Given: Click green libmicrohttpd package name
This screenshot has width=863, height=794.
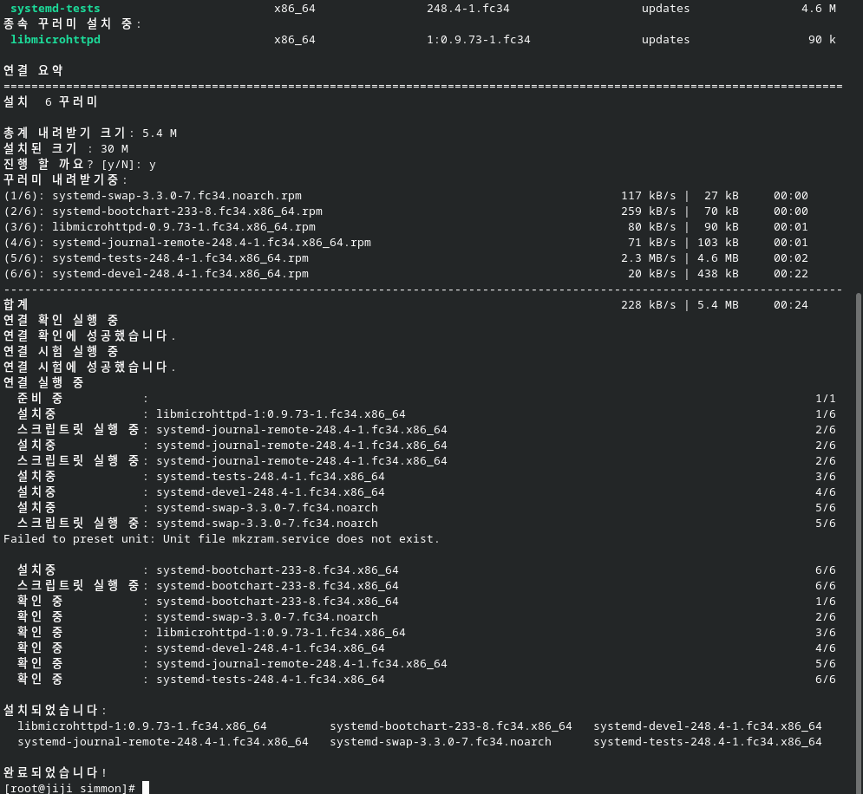Looking at the screenshot, I should coord(55,40).
